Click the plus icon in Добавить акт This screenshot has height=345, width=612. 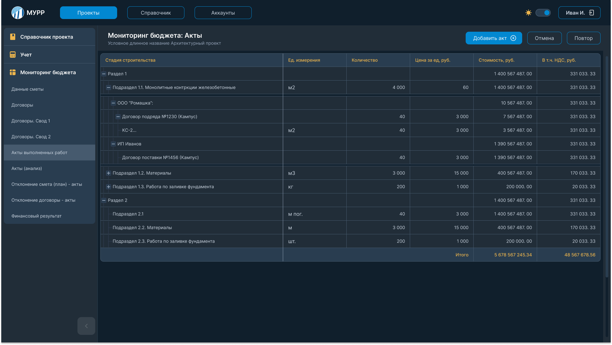513,38
